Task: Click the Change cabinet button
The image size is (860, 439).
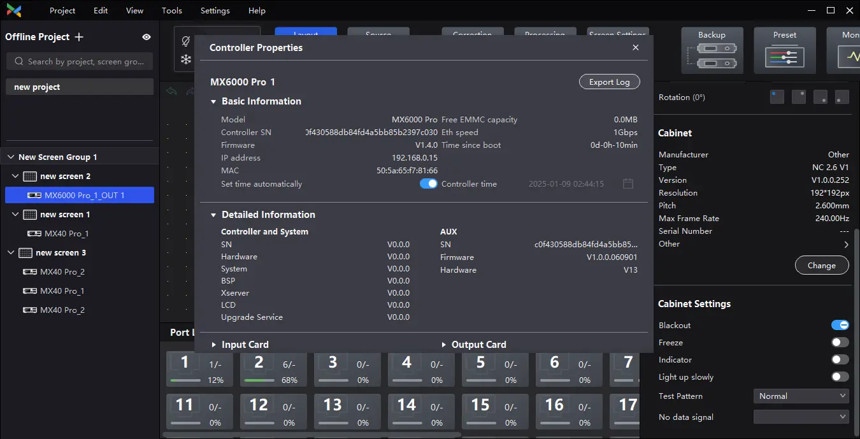Action: point(822,265)
